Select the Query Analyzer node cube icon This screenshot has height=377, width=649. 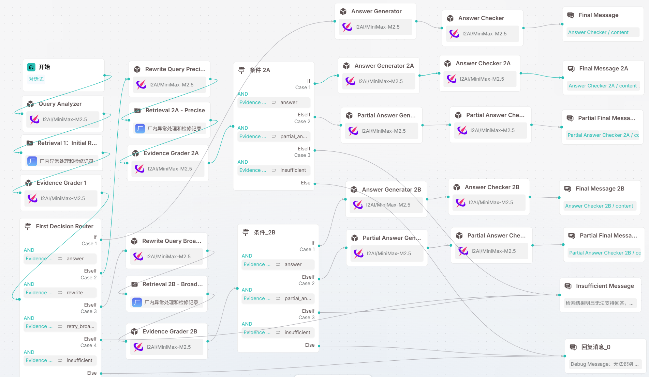pyautogui.click(x=30, y=104)
